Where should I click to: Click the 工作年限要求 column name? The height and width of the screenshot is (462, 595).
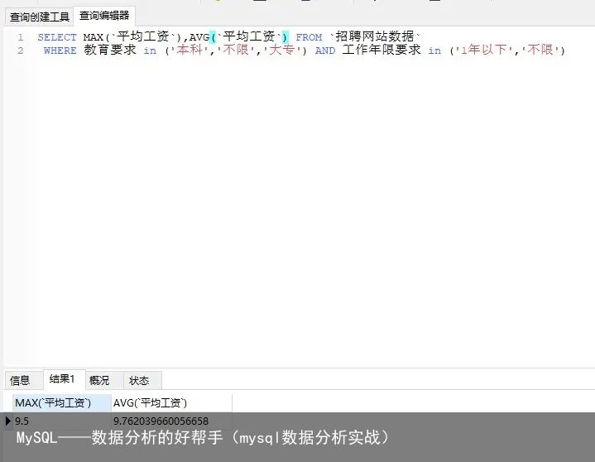click(x=381, y=50)
